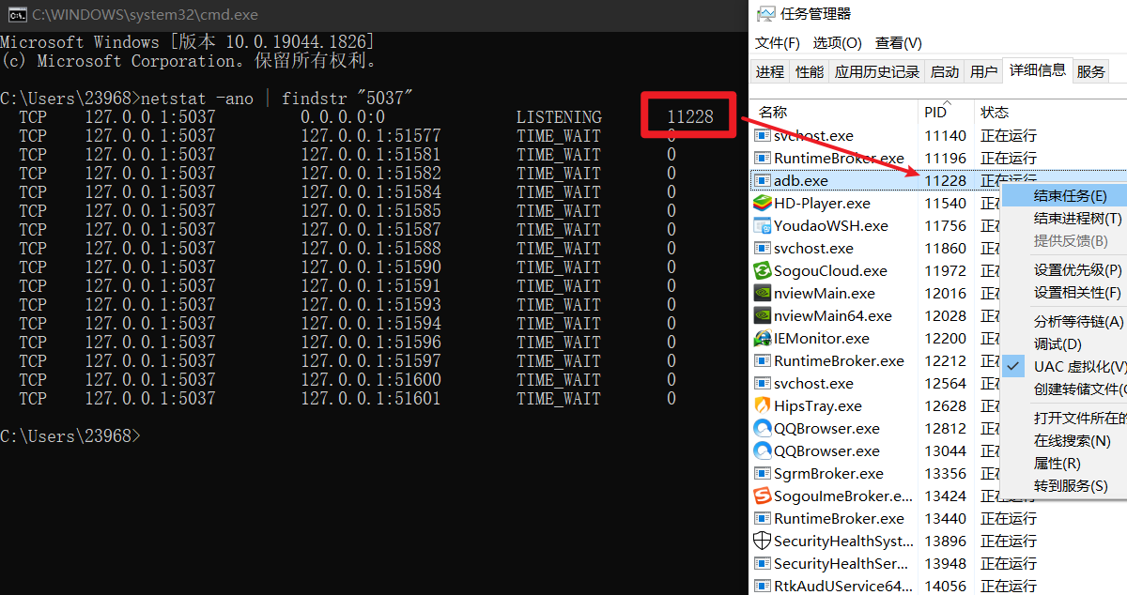
Task: Click the nviewMain64.exe icon
Action: click(x=763, y=315)
